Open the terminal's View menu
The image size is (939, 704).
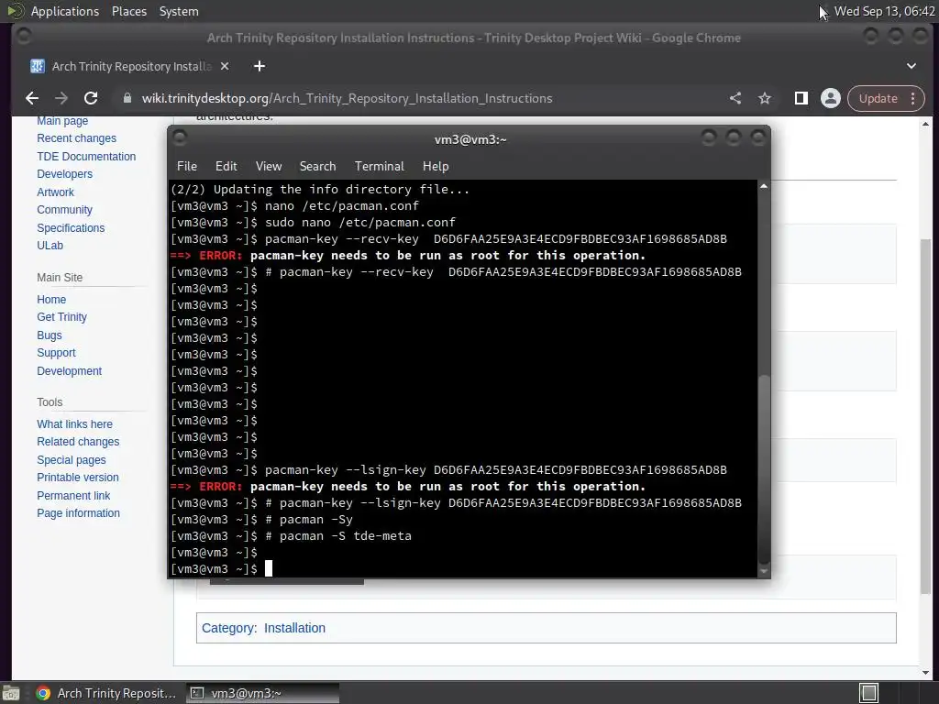click(269, 167)
